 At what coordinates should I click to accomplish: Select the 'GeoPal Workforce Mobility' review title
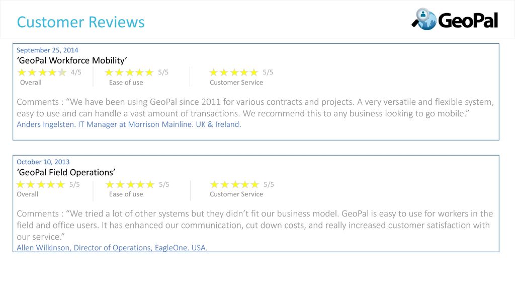point(72,60)
